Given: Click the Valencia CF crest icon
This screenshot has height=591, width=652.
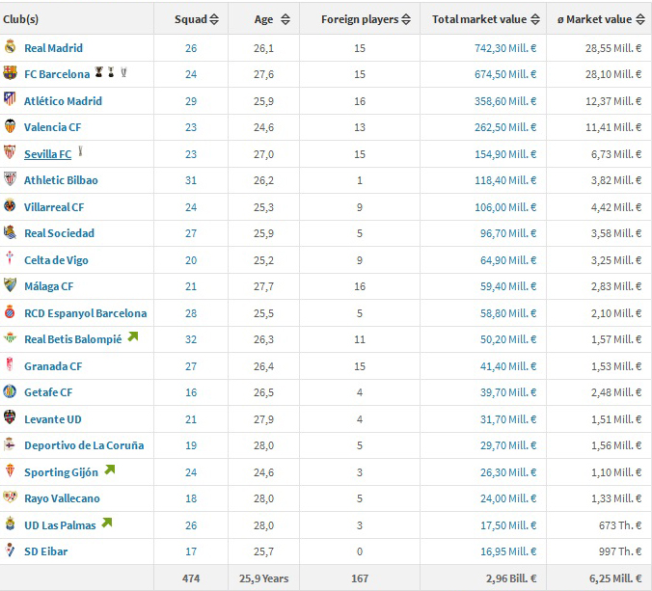Looking at the screenshot, I should point(10,126).
